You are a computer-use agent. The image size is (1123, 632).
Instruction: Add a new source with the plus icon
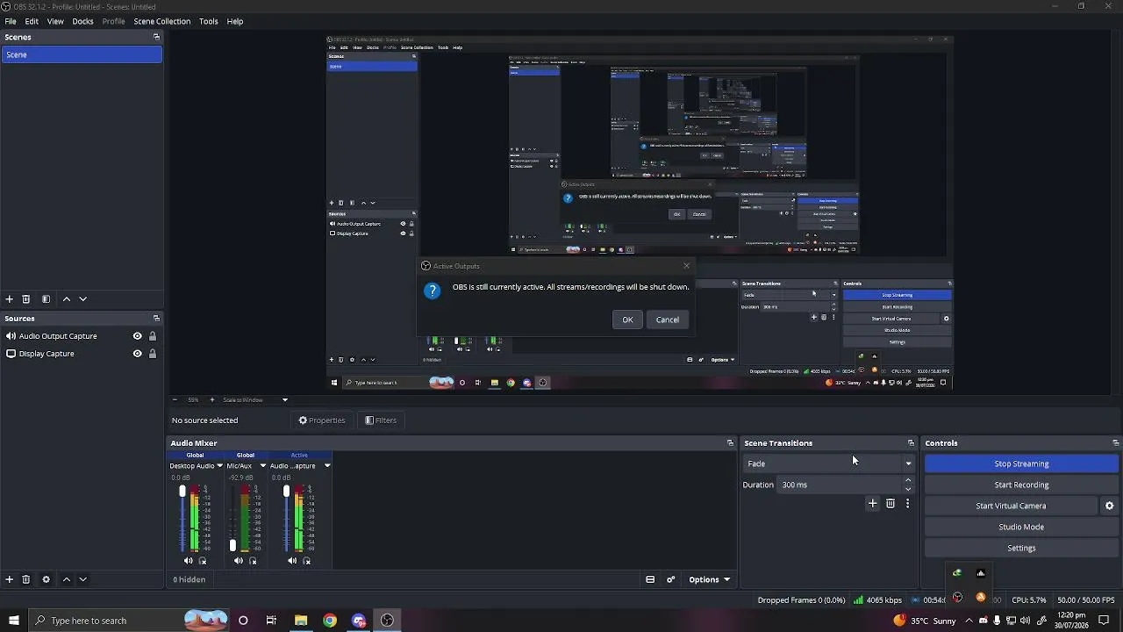[10, 579]
